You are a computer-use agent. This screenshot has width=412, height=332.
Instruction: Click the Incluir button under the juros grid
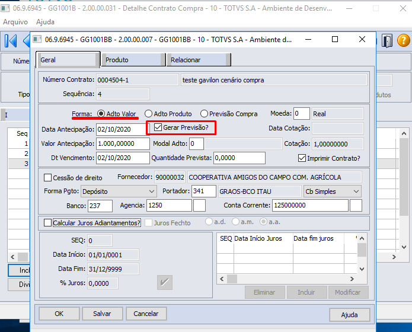click(306, 292)
